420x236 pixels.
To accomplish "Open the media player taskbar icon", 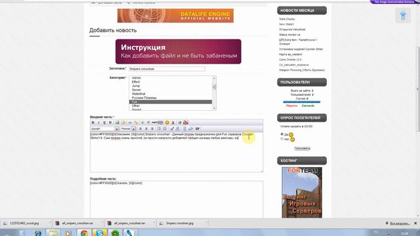I will coord(68,233).
